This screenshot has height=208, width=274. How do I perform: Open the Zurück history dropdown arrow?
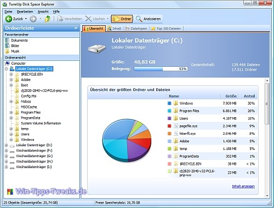click(26, 19)
